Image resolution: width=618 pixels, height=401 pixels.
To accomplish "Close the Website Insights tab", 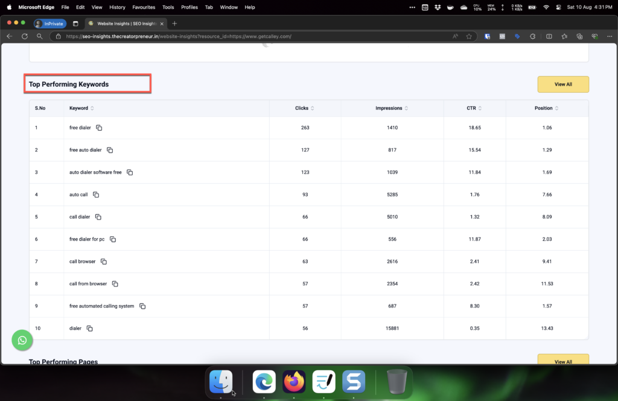I will (162, 24).
